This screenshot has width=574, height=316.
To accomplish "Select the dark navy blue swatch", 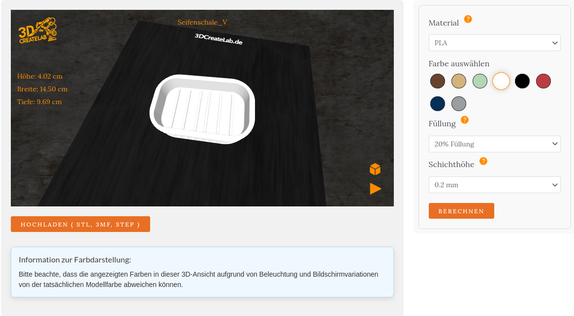I will 438,104.
